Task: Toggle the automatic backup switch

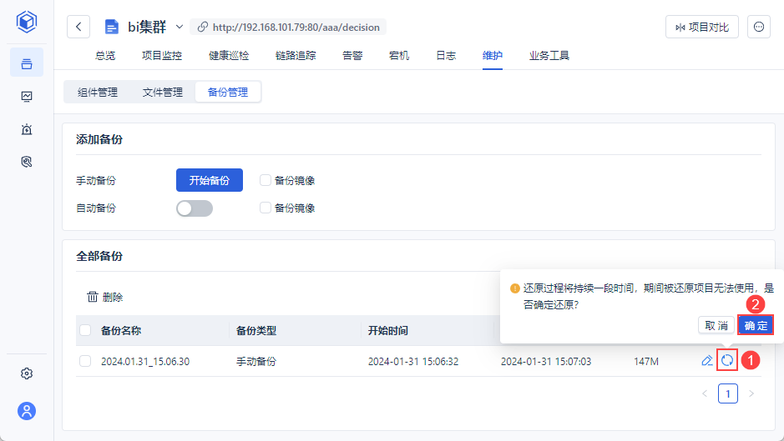Action: (x=194, y=208)
